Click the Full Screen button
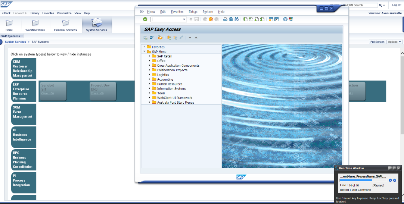 point(377,42)
